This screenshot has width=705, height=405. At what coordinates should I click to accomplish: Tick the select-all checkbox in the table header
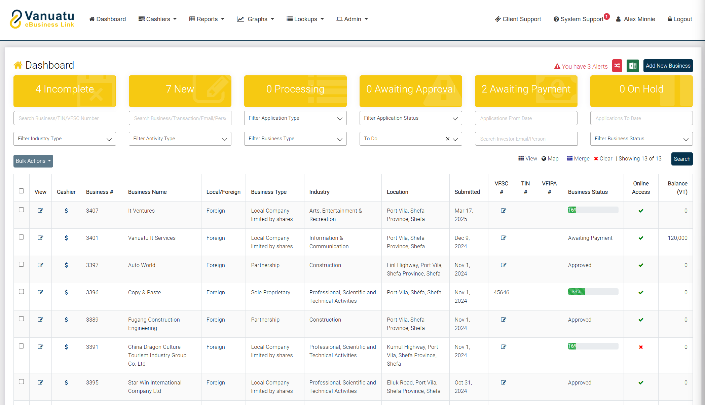(x=22, y=191)
